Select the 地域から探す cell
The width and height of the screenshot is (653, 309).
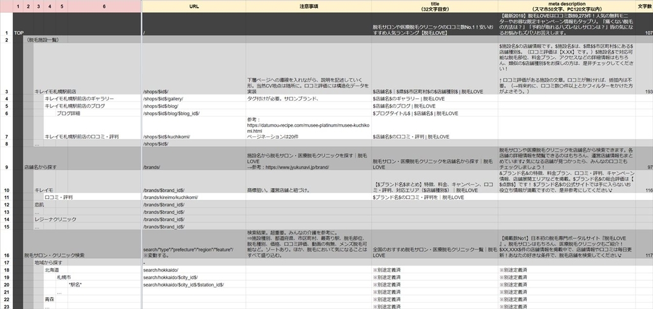48,262
